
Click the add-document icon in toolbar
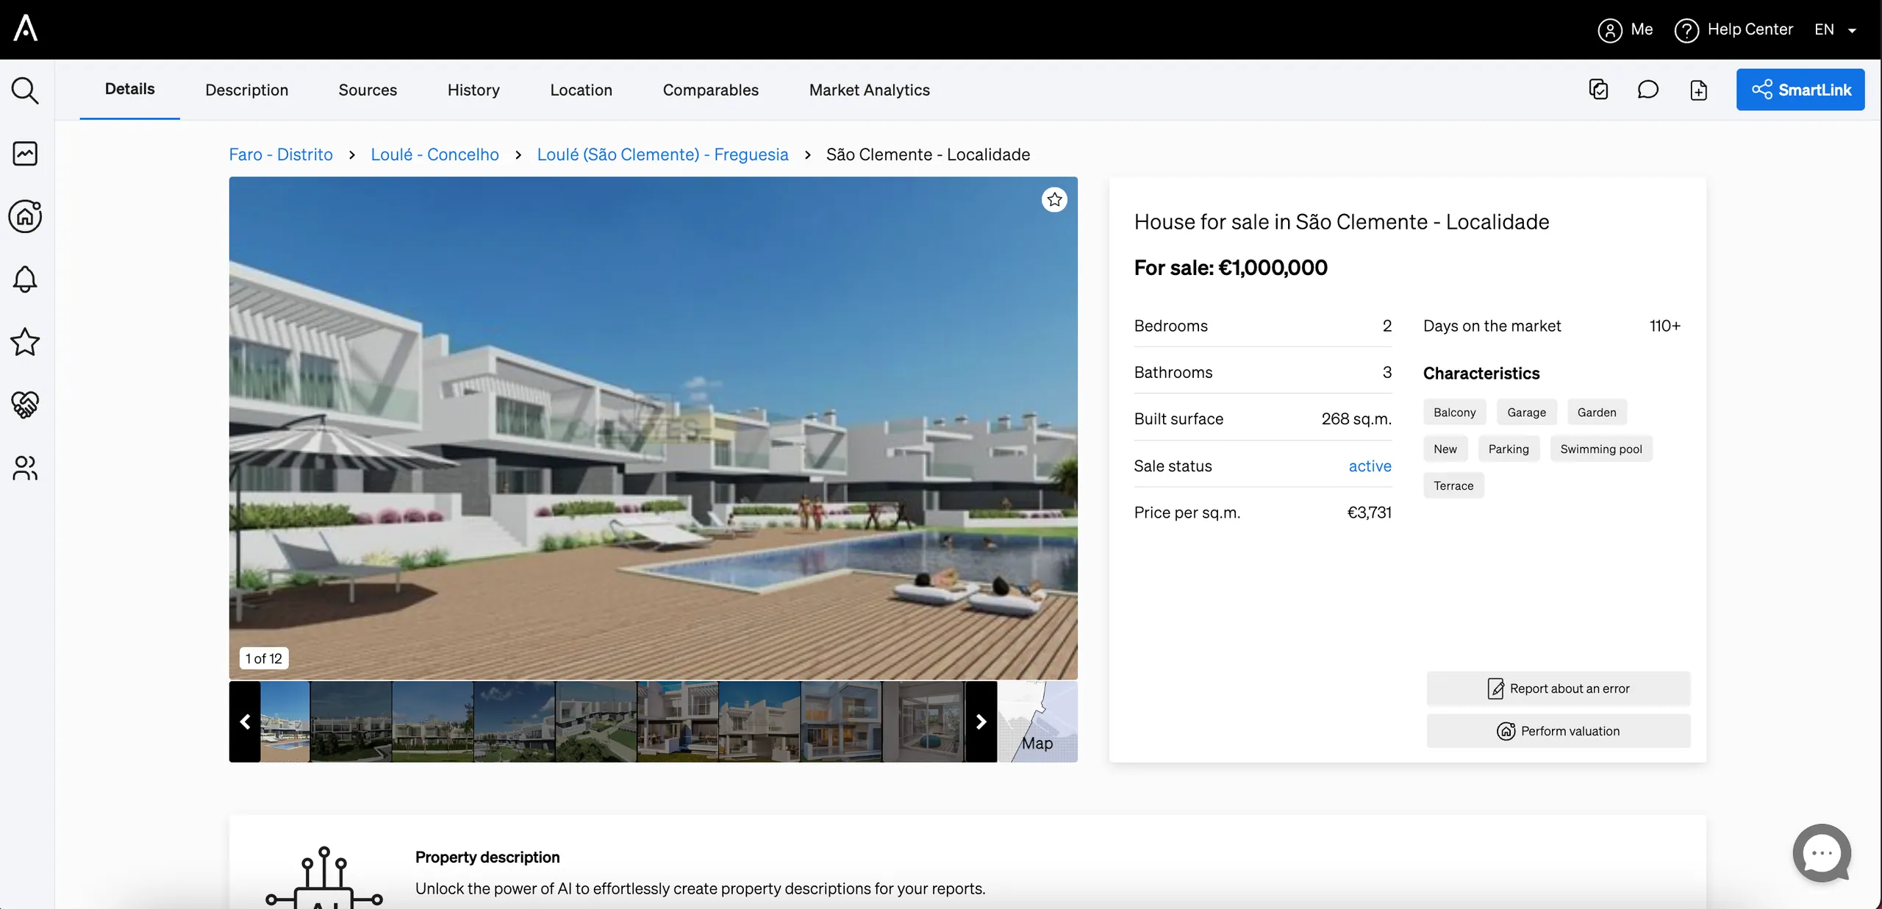(1698, 90)
